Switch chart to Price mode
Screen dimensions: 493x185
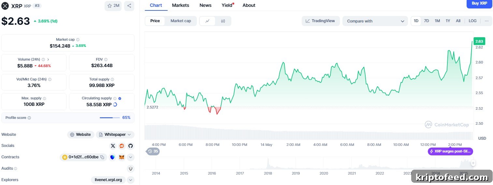coord(155,21)
